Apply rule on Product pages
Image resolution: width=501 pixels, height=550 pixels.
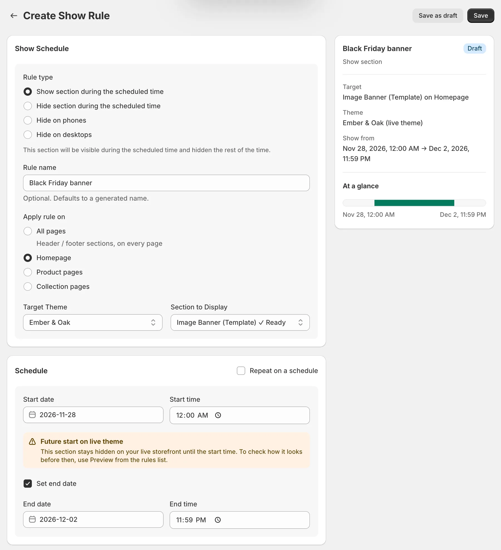[28, 272]
